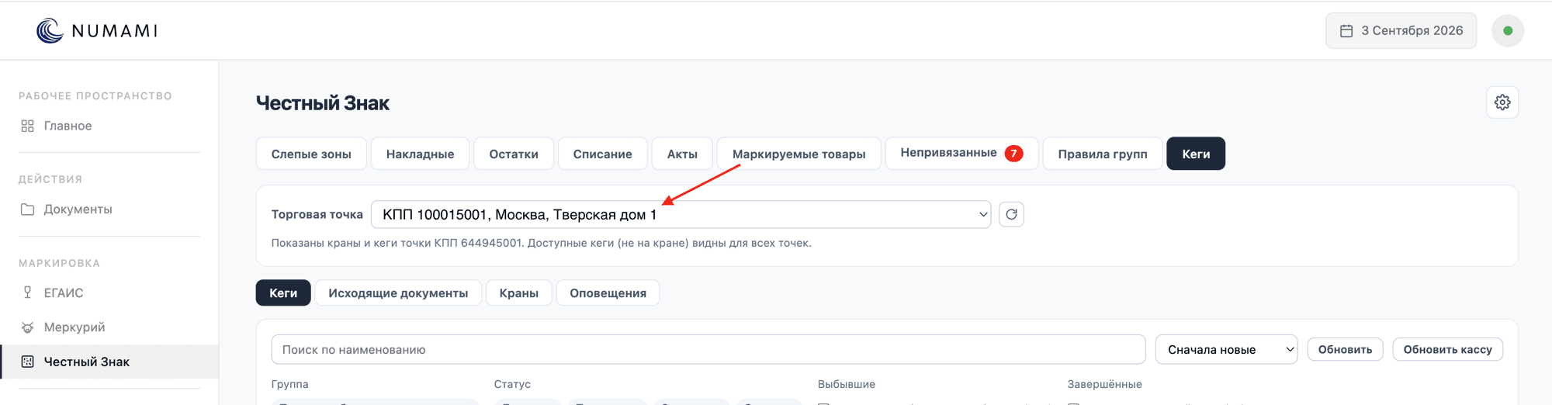
Task: Open the Торговая точка dropdown
Action: [x=681, y=214]
